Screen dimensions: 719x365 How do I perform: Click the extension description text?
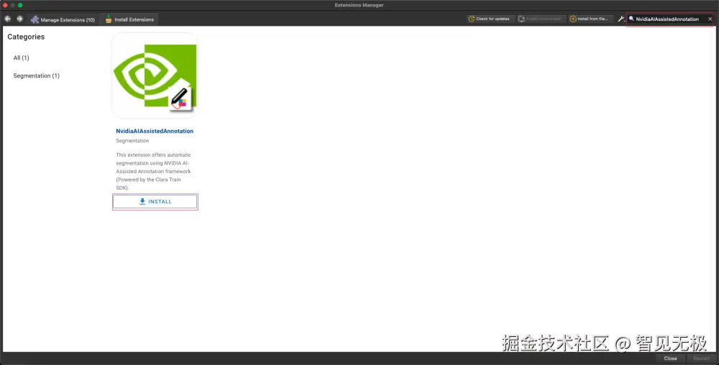tap(154, 171)
